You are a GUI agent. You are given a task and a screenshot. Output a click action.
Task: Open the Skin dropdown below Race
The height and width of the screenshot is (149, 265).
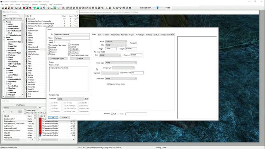116,45
